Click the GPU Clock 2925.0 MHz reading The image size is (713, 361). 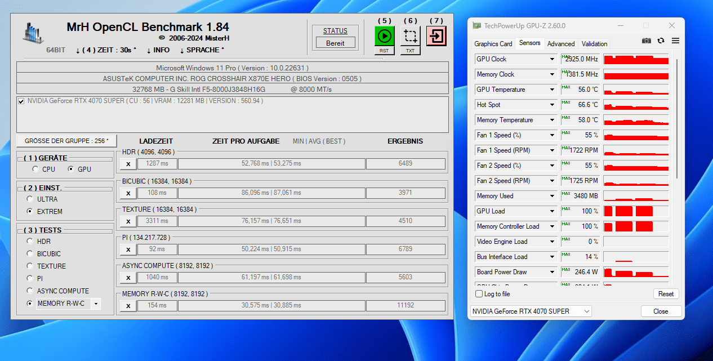(580, 59)
